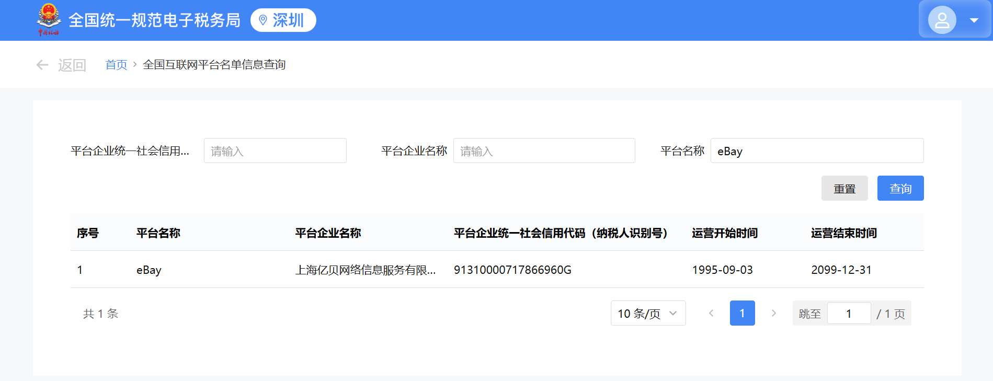The image size is (993, 381).
Task: Click the 平台企业名称 column header
Action: tap(328, 233)
